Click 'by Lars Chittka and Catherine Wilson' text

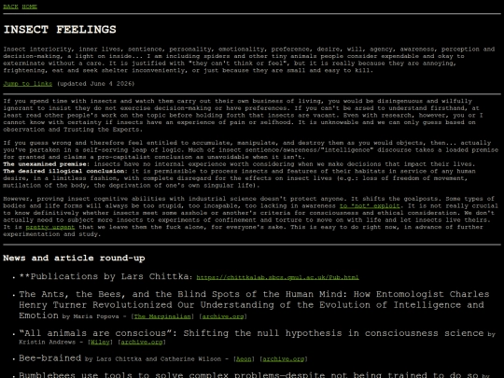[x=153, y=359]
